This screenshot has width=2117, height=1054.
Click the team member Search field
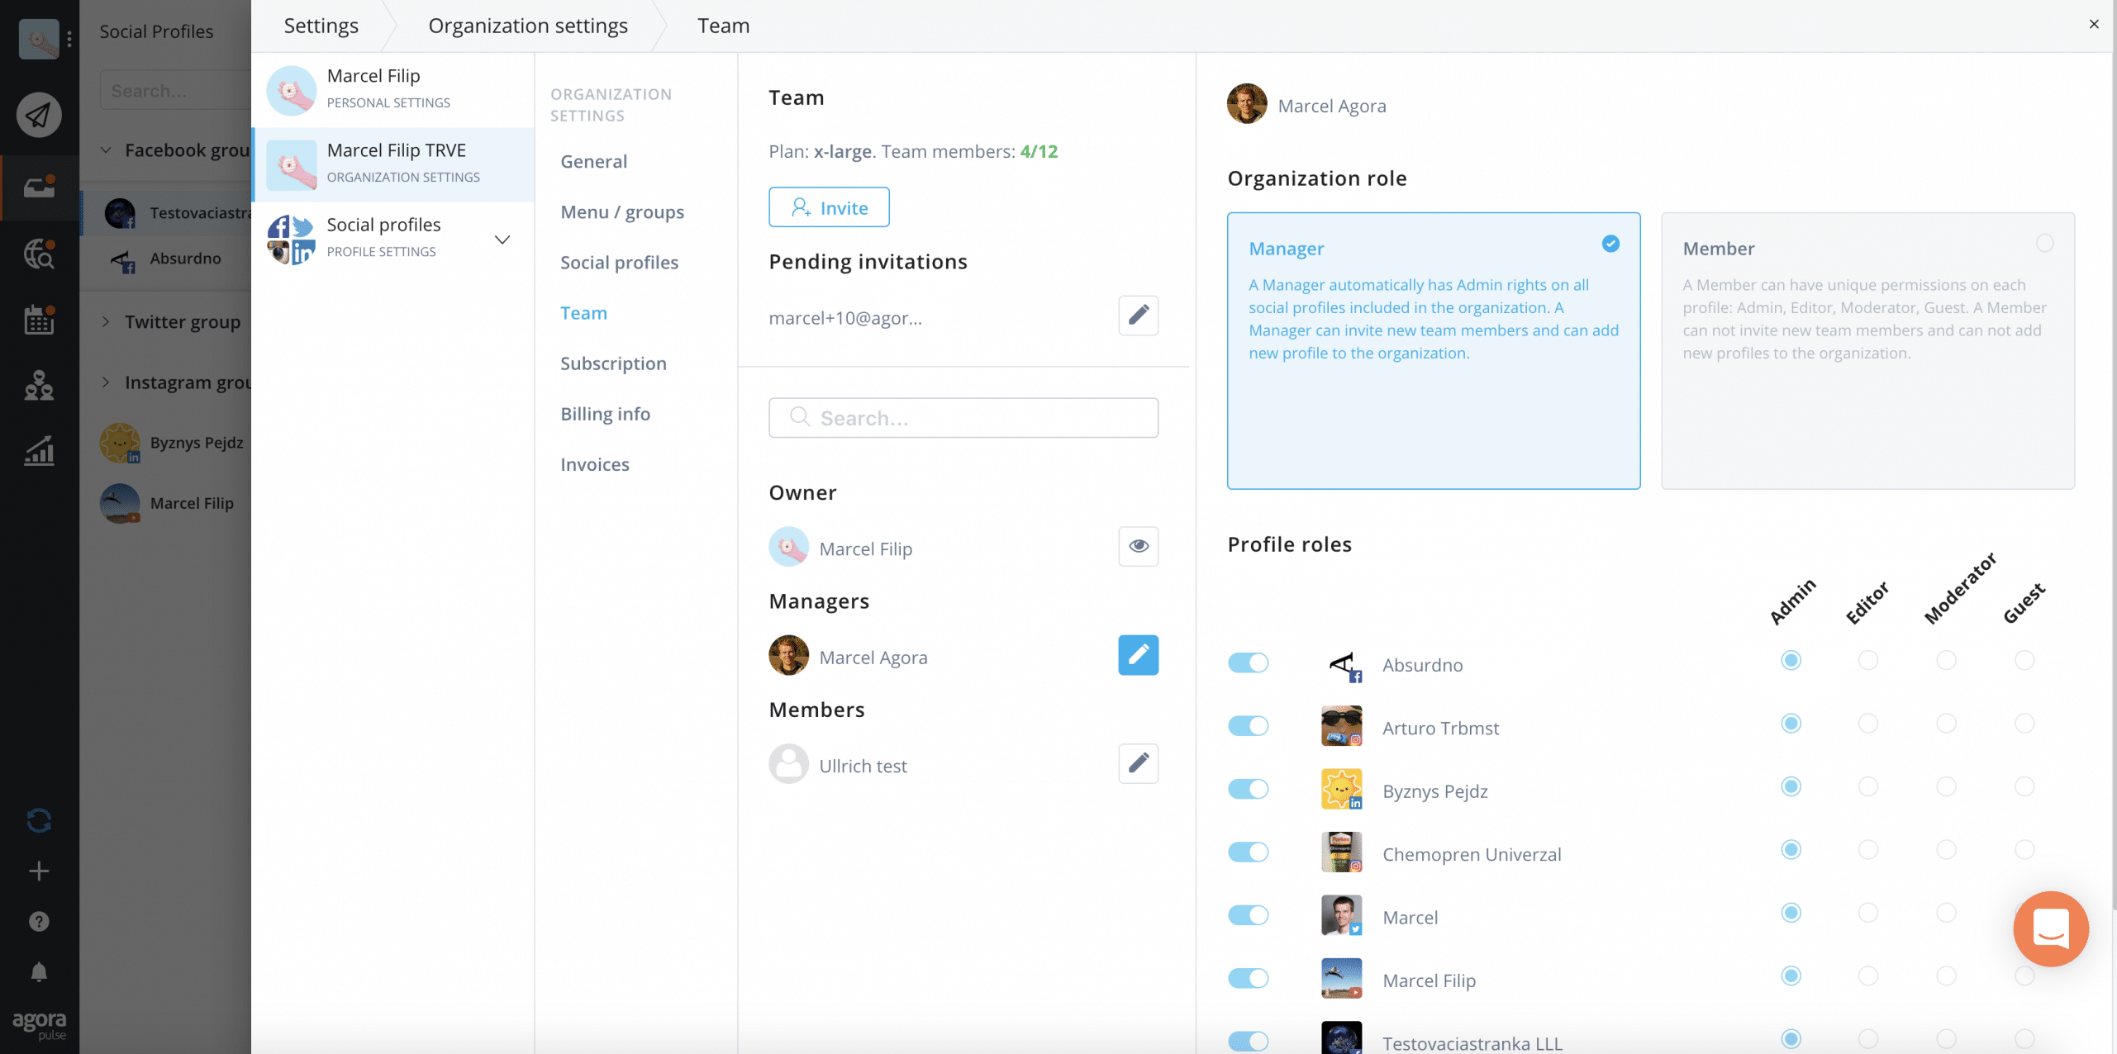pyautogui.click(x=963, y=417)
